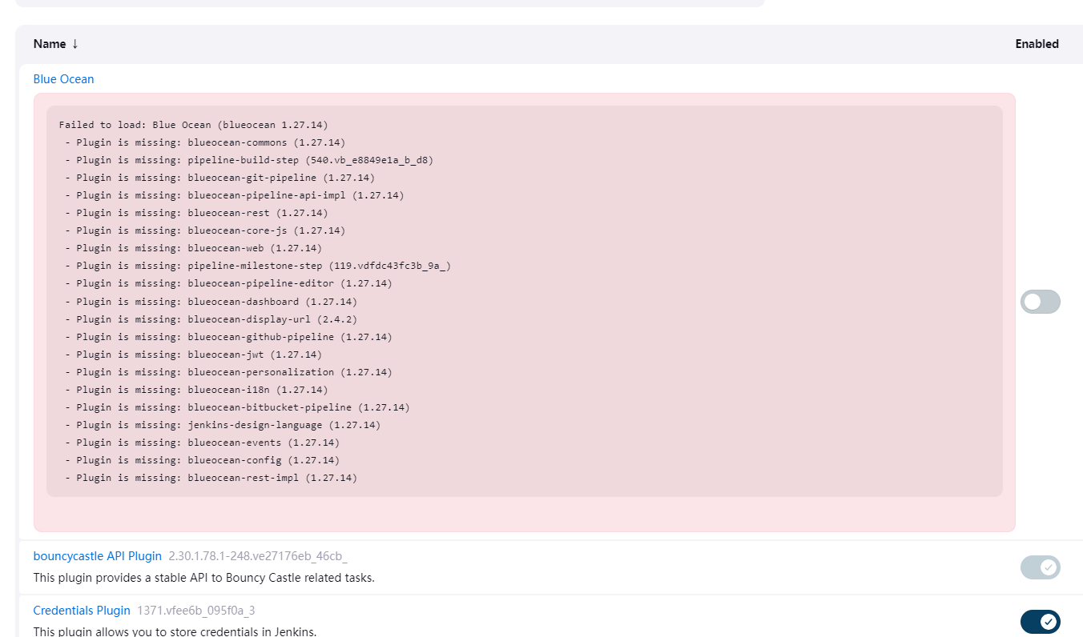Click the missing blueocean-pipeline-editor line
The width and height of the screenshot is (1083, 637).
click(228, 283)
